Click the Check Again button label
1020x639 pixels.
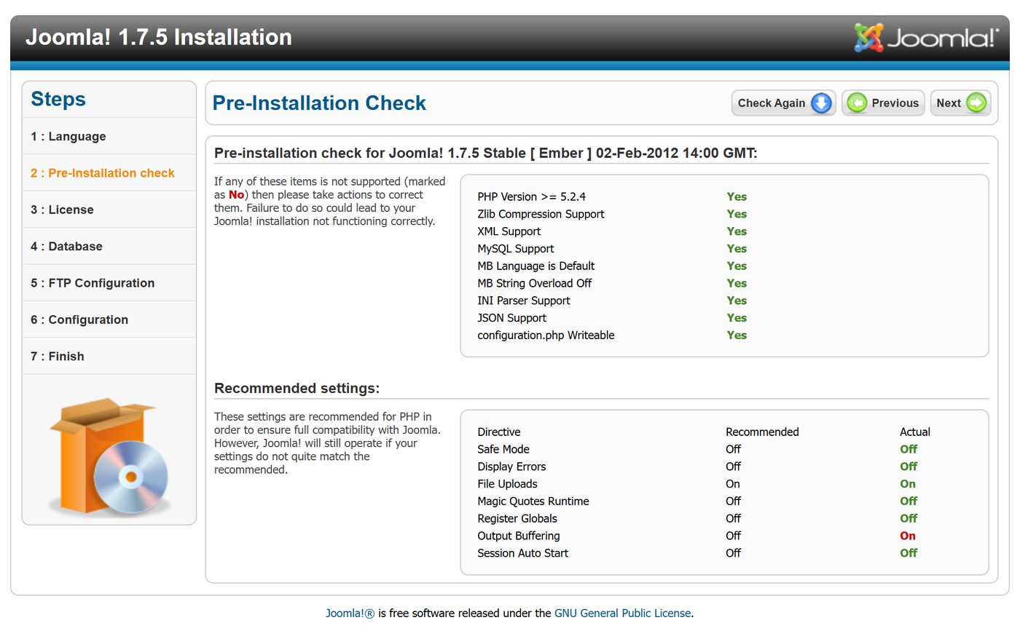pyautogui.click(x=772, y=103)
